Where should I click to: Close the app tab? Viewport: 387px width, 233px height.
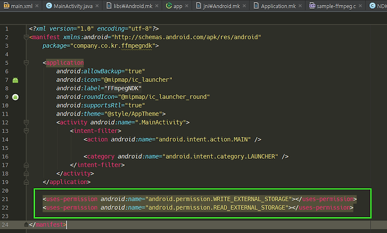tap(187, 6)
